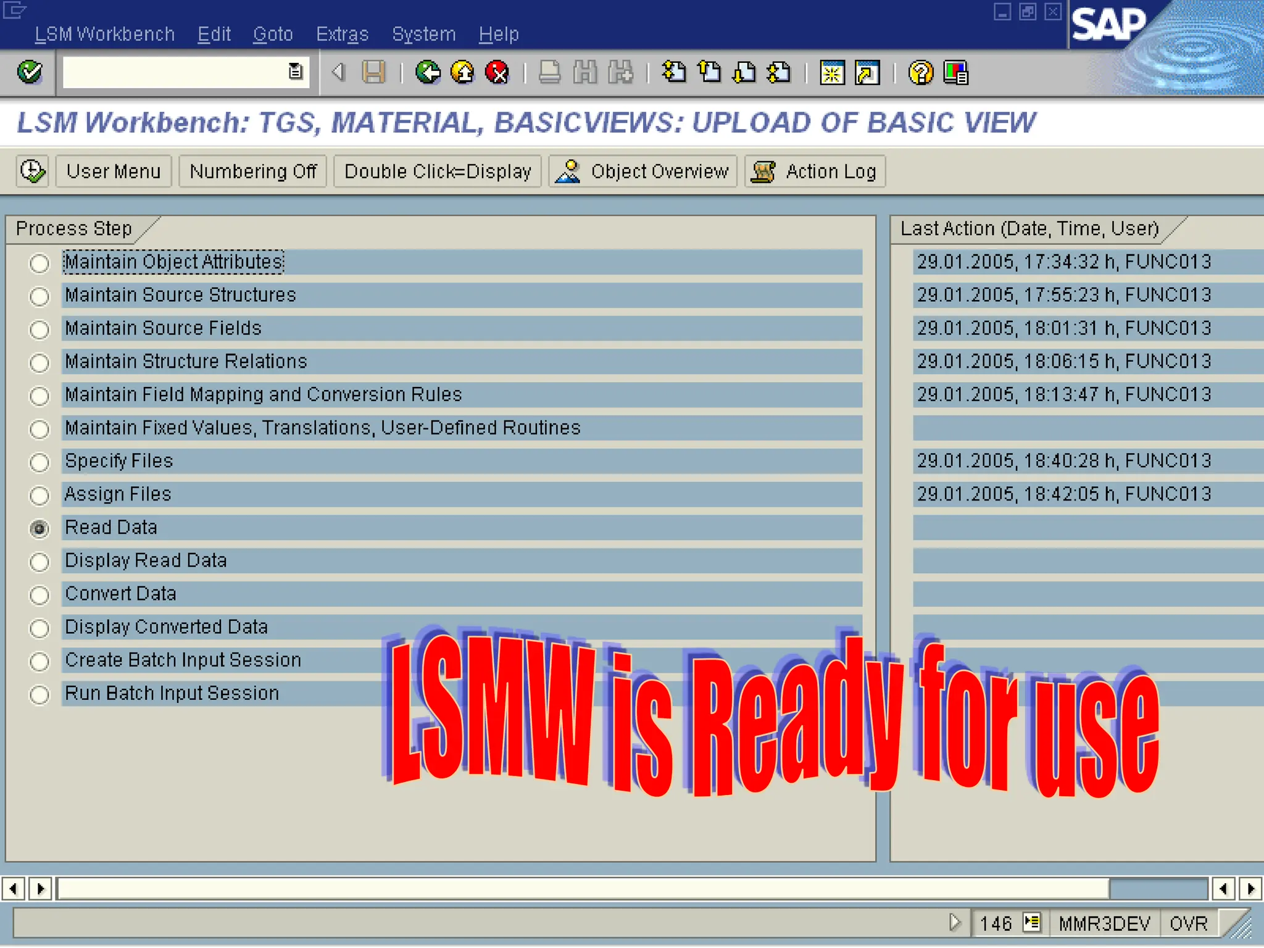Viewport: 1264px width, 948px height.
Task: Open the system info selector beside 146
Action: pos(1032,923)
